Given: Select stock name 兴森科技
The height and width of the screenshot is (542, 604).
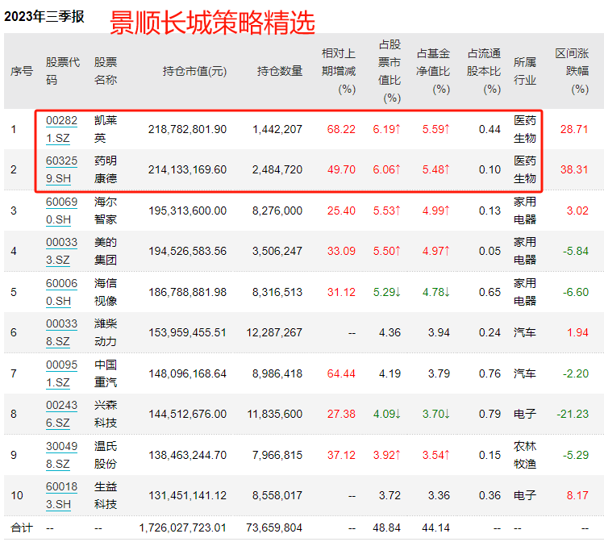Looking at the screenshot, I should click(x=106, y=414).
